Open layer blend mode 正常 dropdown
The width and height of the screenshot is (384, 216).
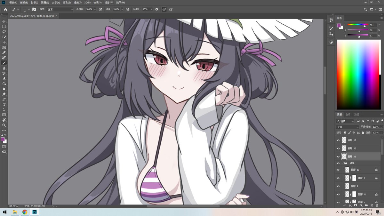348,127
